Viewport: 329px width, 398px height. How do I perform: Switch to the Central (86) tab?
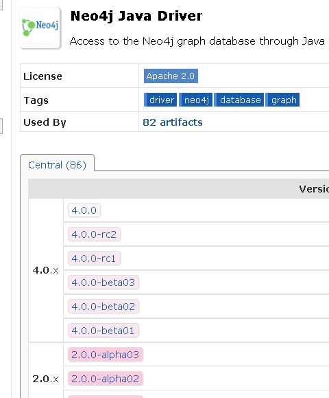tap(57, 165)
